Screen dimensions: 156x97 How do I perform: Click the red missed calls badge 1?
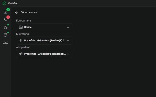[x=8, y=17]
